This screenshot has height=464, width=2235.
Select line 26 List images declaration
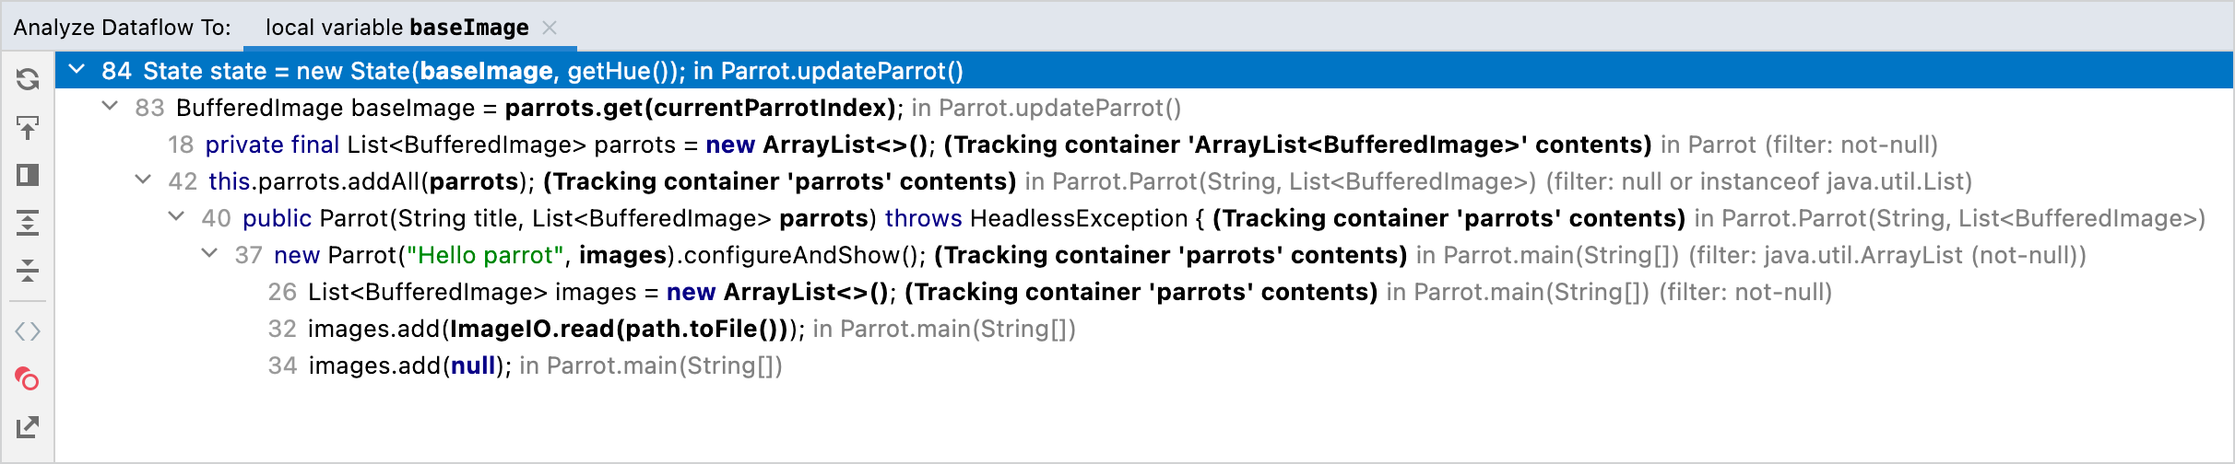(x=1144, y=292)
